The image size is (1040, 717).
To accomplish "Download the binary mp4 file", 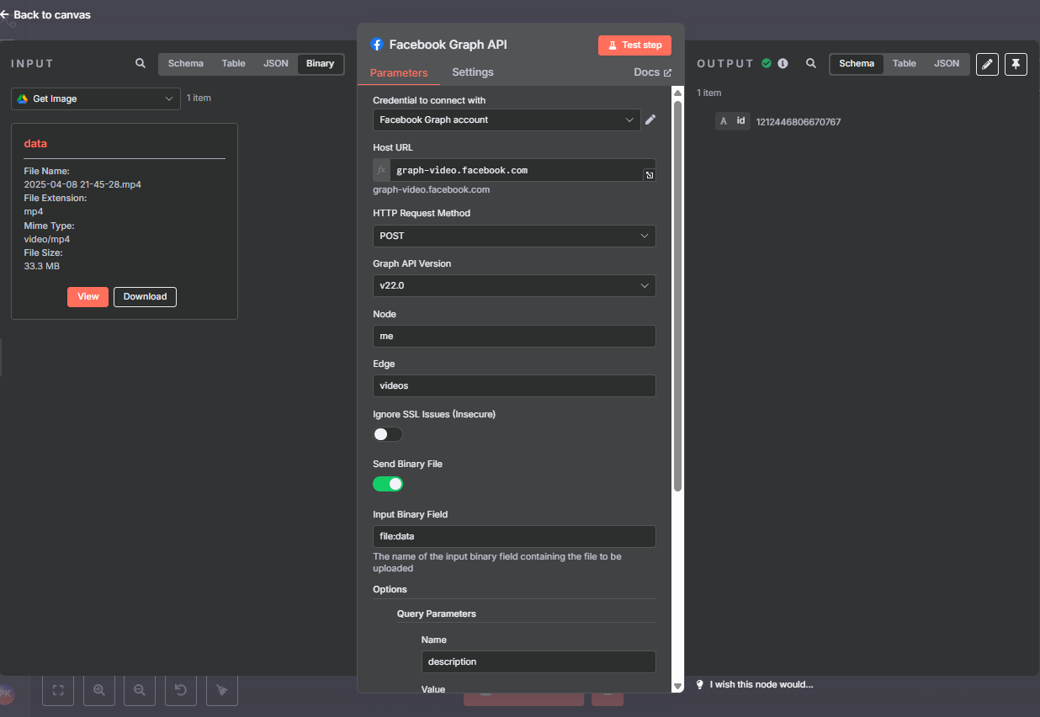I will 145,297.
